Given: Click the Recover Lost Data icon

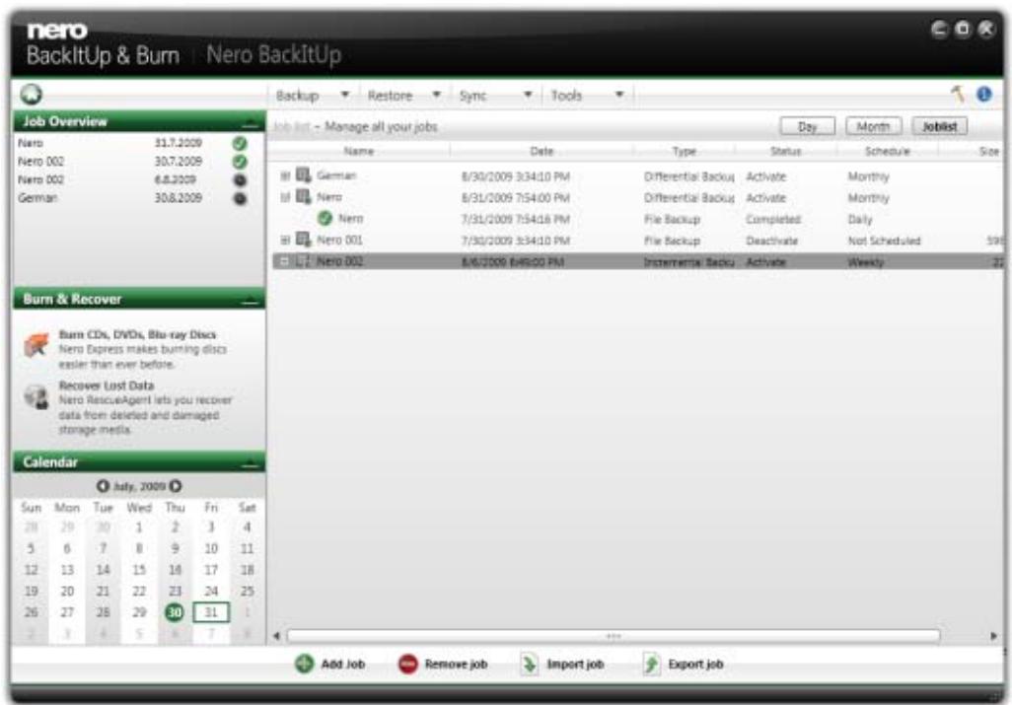Looking at the screenshot, I should [36, 396].
